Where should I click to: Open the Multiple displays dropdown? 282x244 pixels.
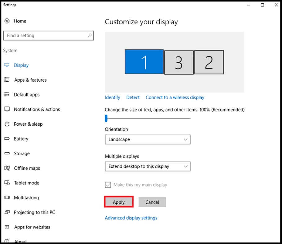pyautogui.click(x=148, y=166)
